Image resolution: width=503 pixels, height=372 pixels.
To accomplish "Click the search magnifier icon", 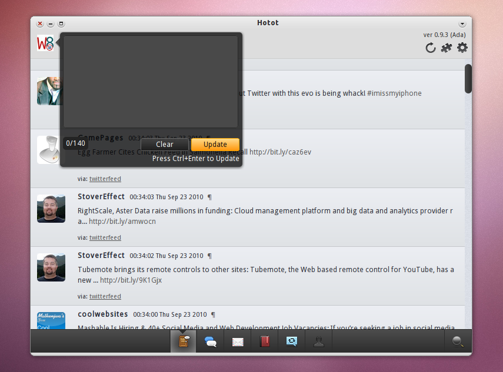I will click(x=458, y=341).
